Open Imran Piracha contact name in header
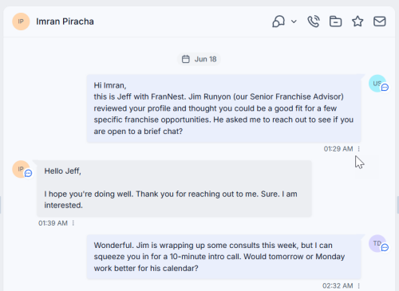The width and height of the screenshot is (399, 291). 65,22
